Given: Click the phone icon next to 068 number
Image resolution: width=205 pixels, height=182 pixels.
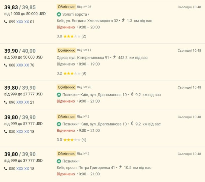Looking at the screenshot, I should pyautogui.click(x=6, y=65).
